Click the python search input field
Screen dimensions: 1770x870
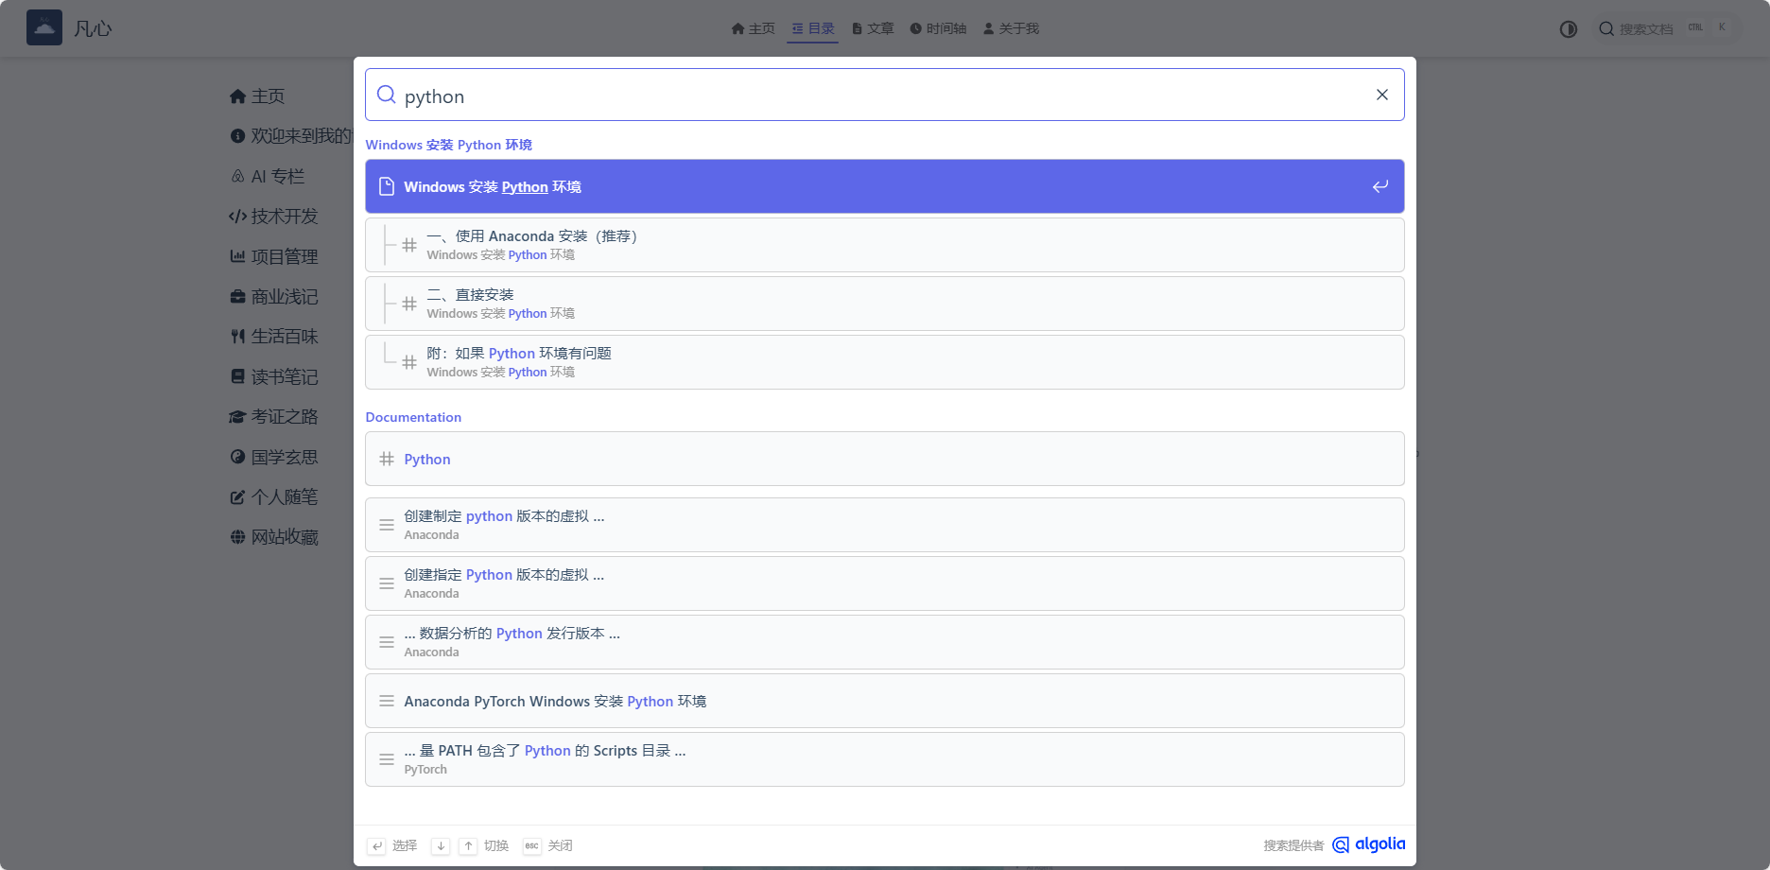(884, 96)
